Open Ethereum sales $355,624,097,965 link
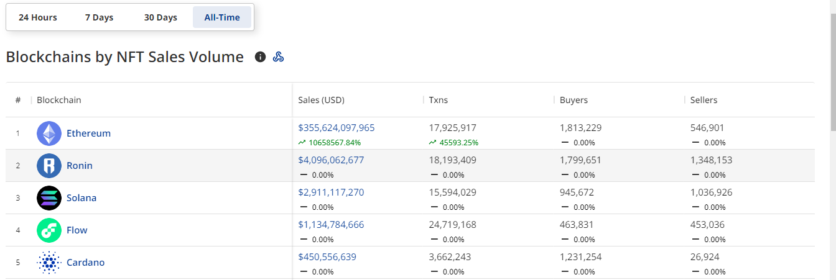Screen dimensions: 836x280 [x=337, y=128]
